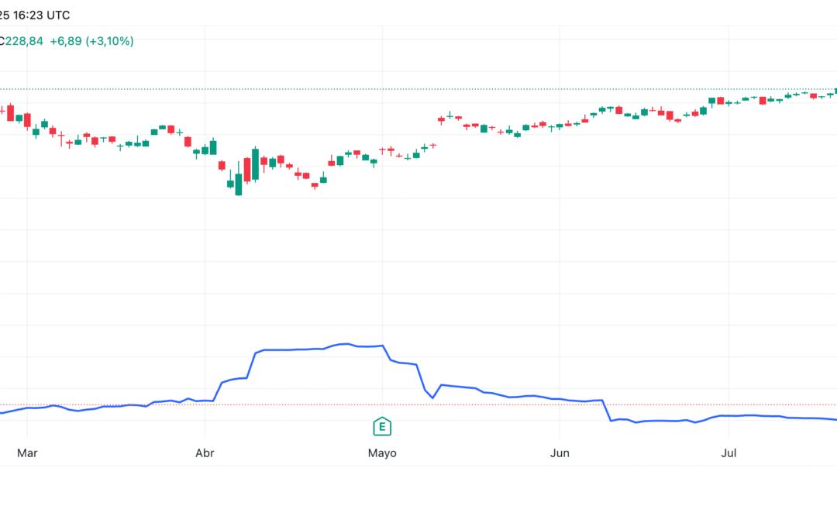Click the Jun label on the time axis
The image size is (837, 523).
(560, 453)
